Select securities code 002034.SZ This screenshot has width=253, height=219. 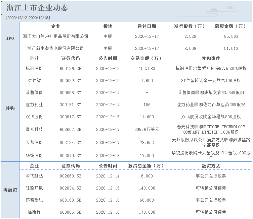click(x=71, y=188)
